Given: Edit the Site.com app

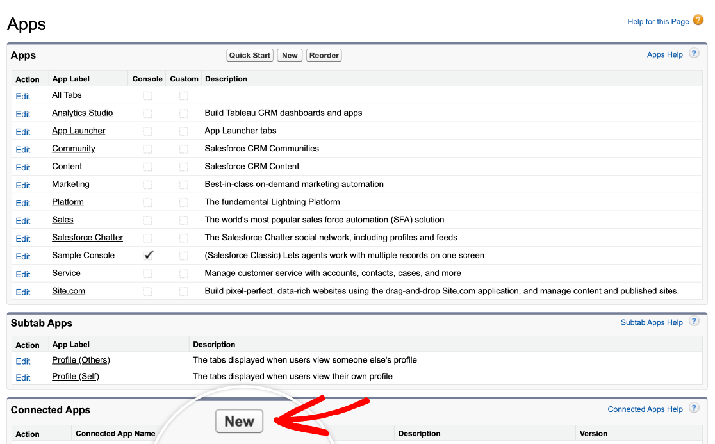Looking at the screenshot, I should point(23,292).
